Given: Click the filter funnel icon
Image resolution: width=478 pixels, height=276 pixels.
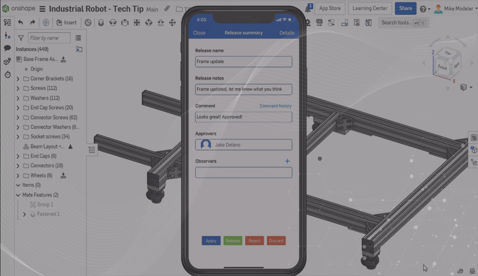Looking at the screenshot, I should [21, 38].
